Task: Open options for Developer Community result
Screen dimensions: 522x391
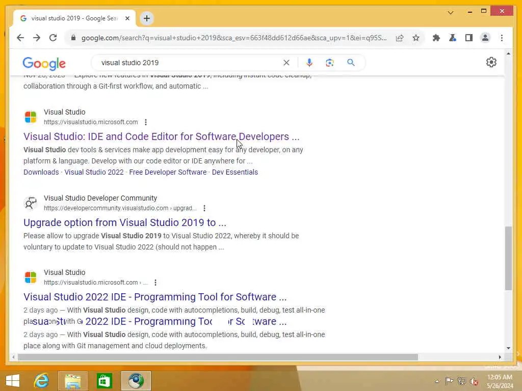Action: [204, 208]
